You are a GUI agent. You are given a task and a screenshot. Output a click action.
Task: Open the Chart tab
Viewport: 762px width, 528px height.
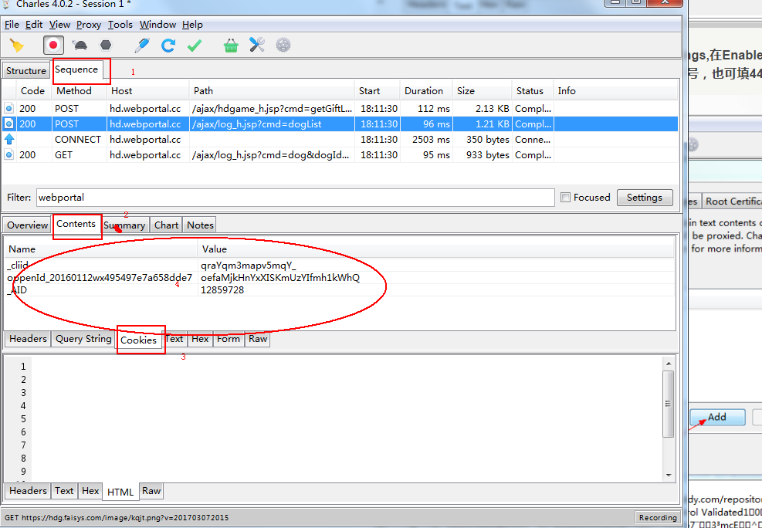pyautogui.click(x=166, y=225)
